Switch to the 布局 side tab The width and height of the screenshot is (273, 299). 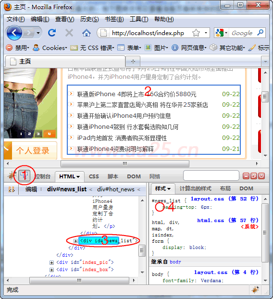[225, 188]
